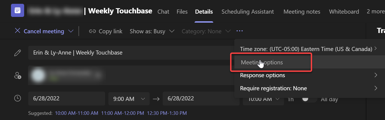Choose suggested time 10:00 AM-11:00 AM
This screenshot has height=120, width=385.
77,113
